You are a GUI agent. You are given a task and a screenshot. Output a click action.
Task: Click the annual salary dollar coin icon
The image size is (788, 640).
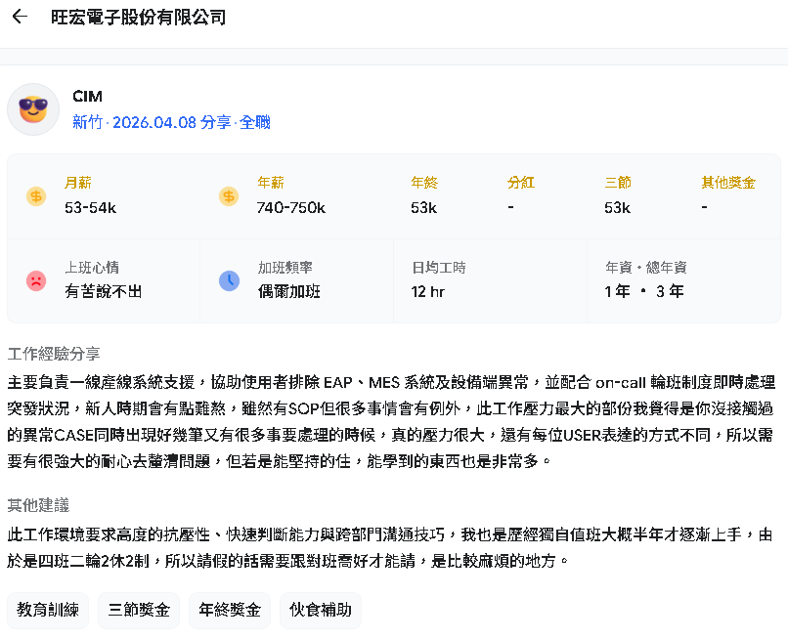229,196
